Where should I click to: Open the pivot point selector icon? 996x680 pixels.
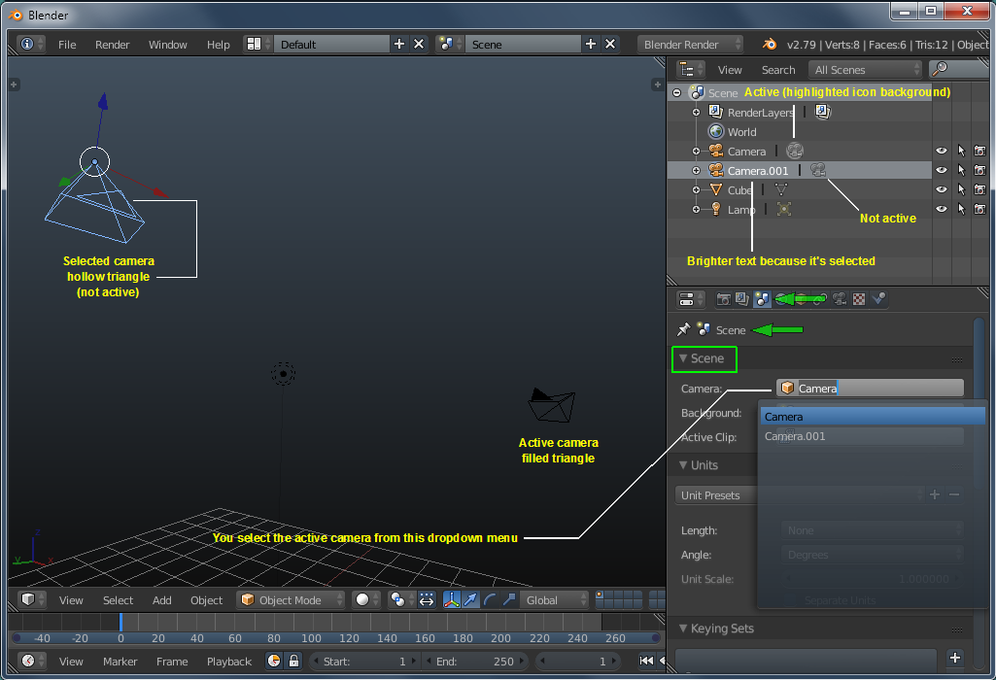coord(401,599)
